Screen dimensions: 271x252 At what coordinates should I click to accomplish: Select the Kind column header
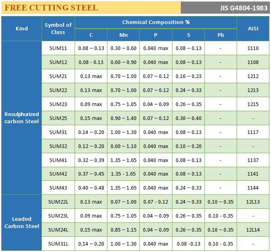(x=22, y=28)
